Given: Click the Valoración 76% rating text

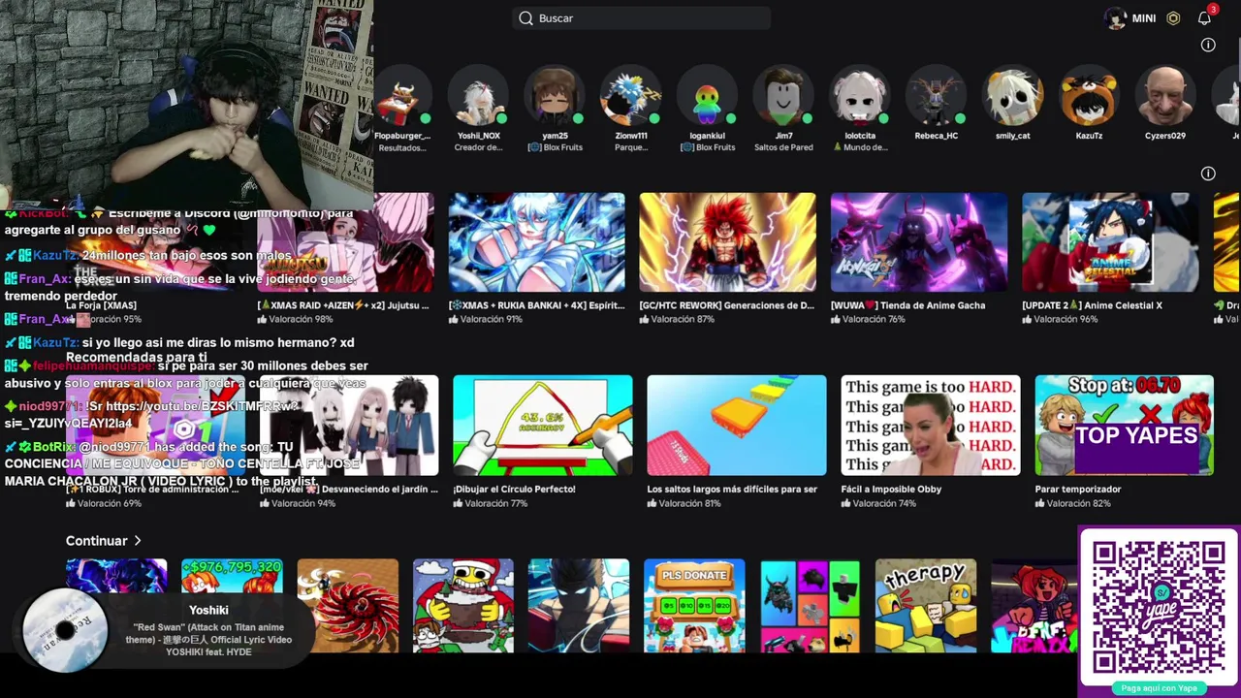Looking at the screenshot, I should click(875, 319).
